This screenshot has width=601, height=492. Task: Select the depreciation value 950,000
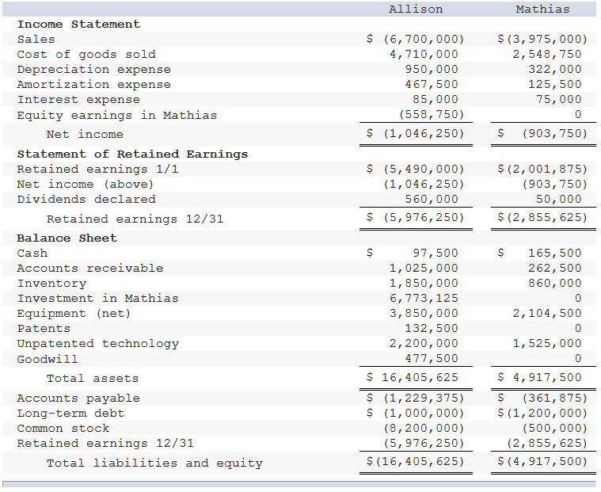tap(432, 70)
